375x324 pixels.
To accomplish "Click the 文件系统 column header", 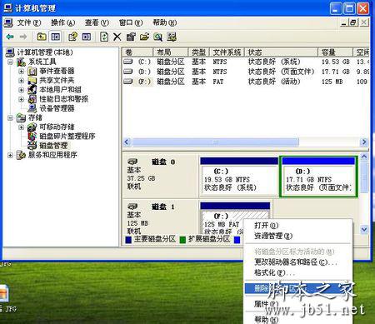I will 227,52.
